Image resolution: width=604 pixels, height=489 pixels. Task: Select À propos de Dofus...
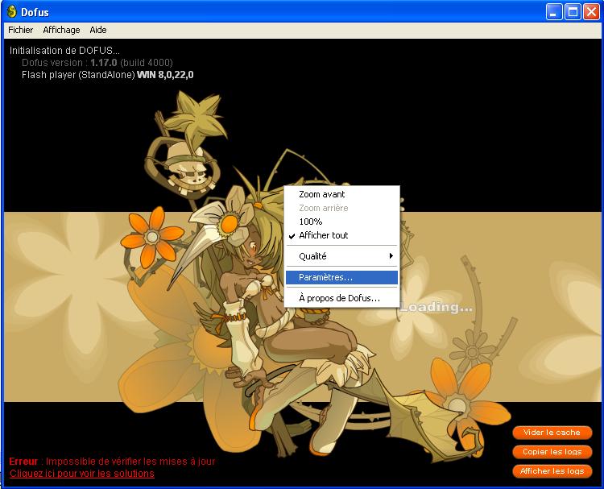(341, 298)
